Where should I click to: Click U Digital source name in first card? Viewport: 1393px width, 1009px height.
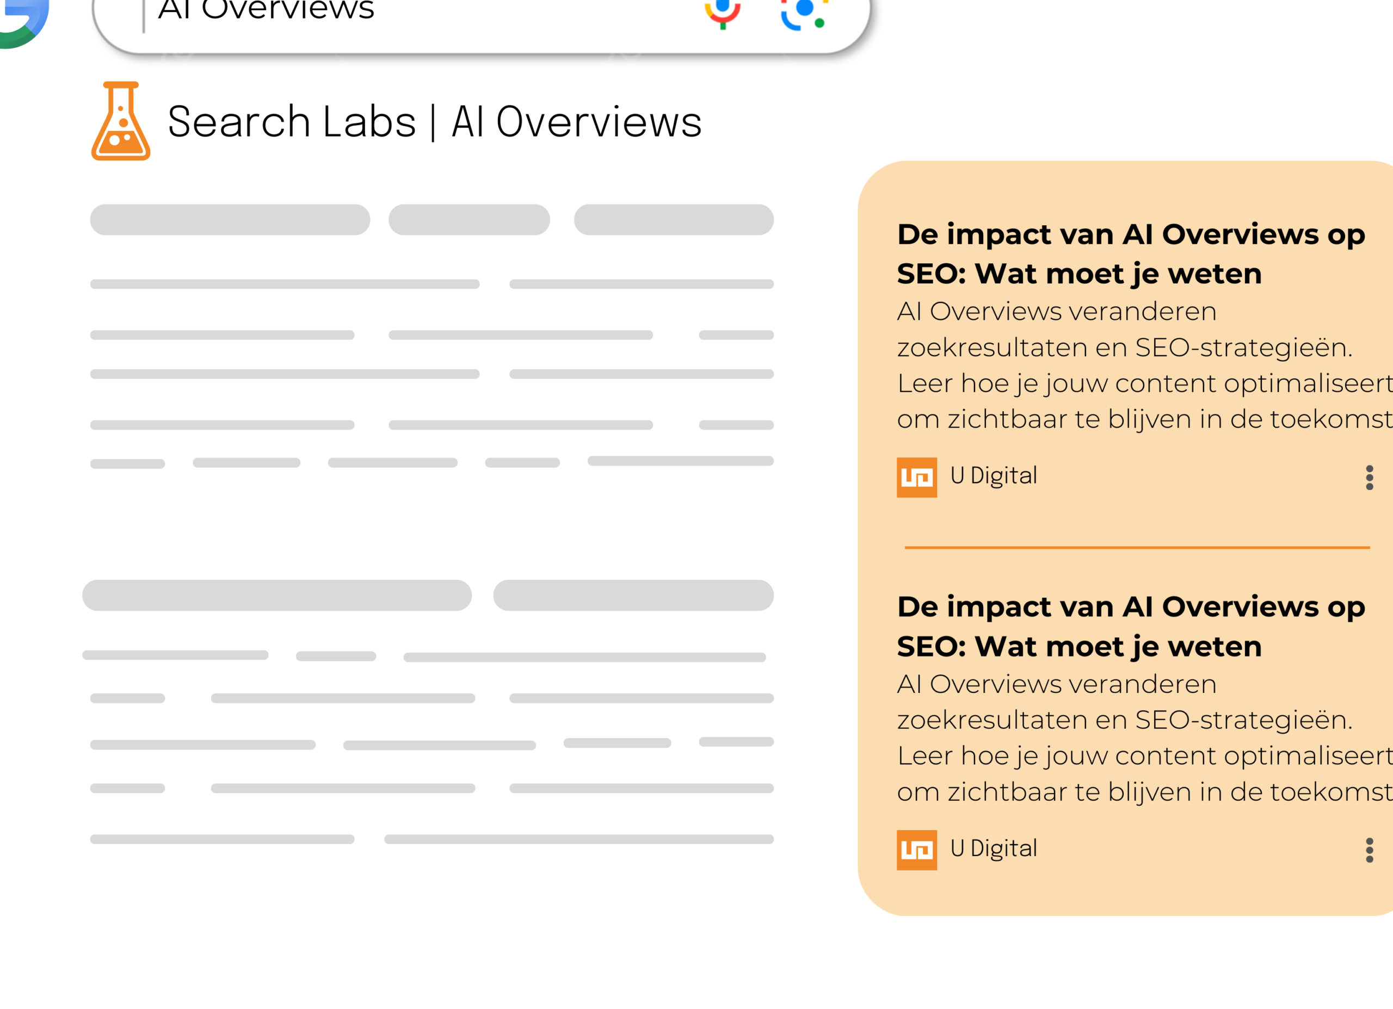pos(993,476)
